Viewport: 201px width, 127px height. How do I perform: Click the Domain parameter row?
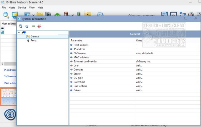coord(135,70)
